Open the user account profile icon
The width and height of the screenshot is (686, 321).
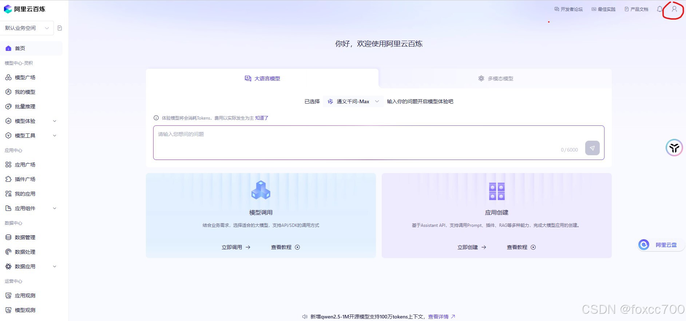(674, 9)
